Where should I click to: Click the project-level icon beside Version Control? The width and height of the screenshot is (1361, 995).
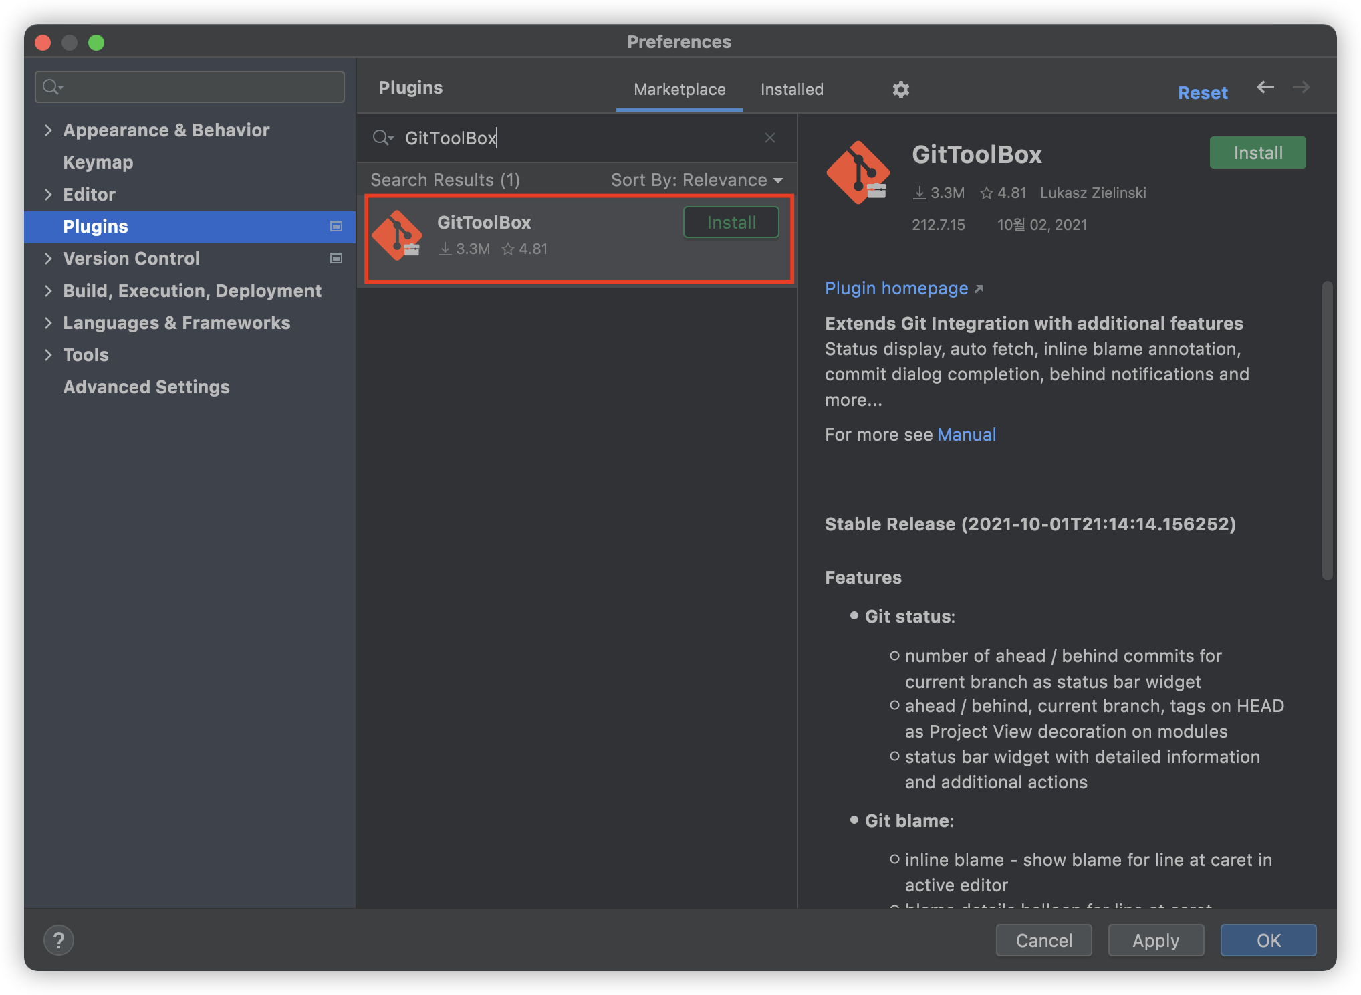point(336,259)
